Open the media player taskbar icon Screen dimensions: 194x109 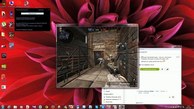coord(22,107)
